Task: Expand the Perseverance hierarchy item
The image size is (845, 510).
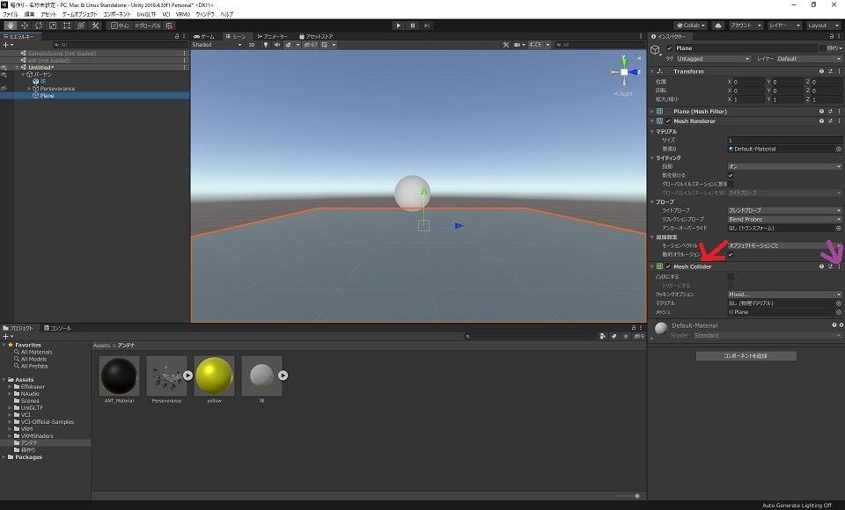Action: tap(29, 88)
